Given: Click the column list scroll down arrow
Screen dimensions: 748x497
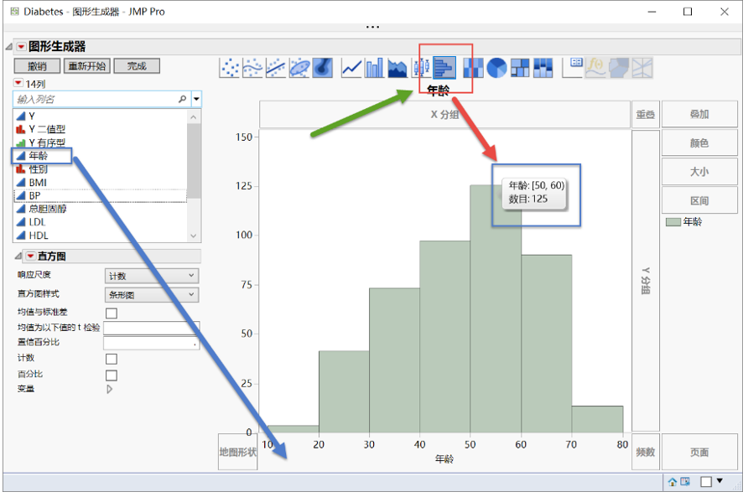Looking at the screenshot, I should (x=193, y=236).
